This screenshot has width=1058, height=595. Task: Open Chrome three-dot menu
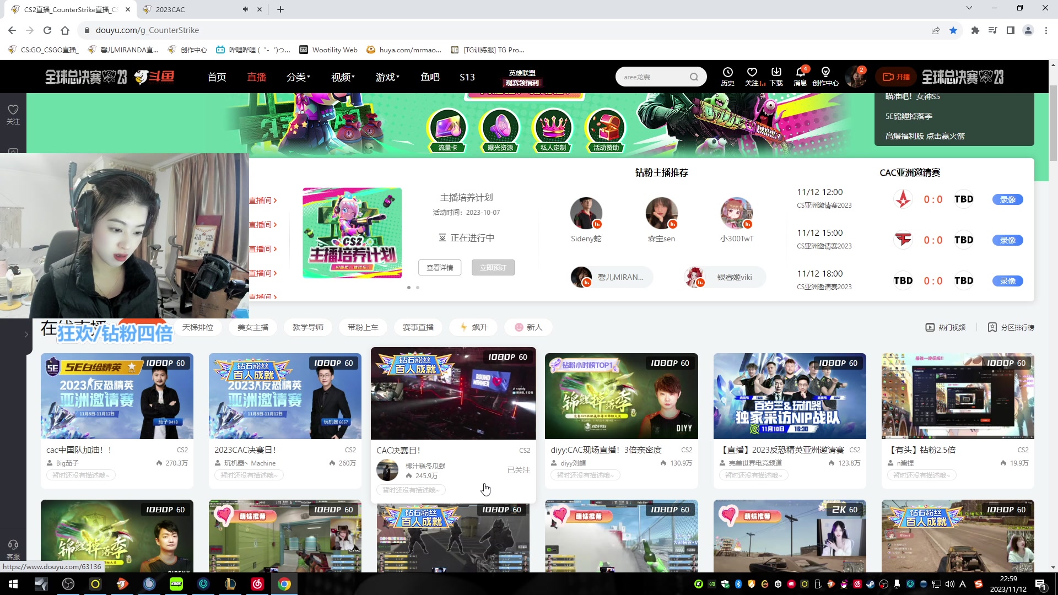(x=1046, y=30)
